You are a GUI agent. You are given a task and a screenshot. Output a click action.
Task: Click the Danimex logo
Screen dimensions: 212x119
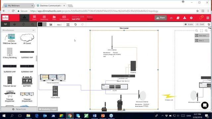pyautogui.click(x=5, y=18)
